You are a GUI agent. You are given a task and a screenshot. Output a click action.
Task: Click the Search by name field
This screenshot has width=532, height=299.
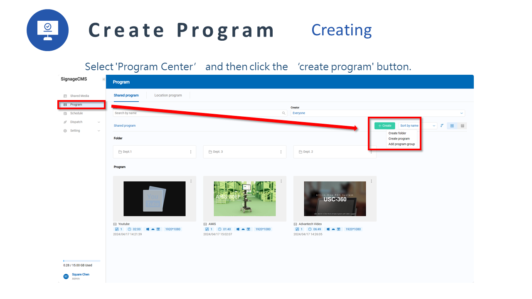coord(197,113)
